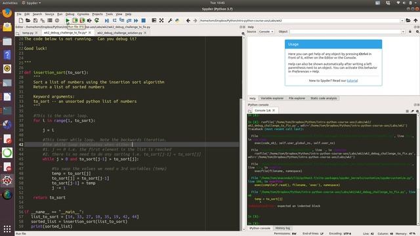This screenshot has width=420, height=236.
Task: Create a new file in Spyder toolbar
Action: [21, 20]
